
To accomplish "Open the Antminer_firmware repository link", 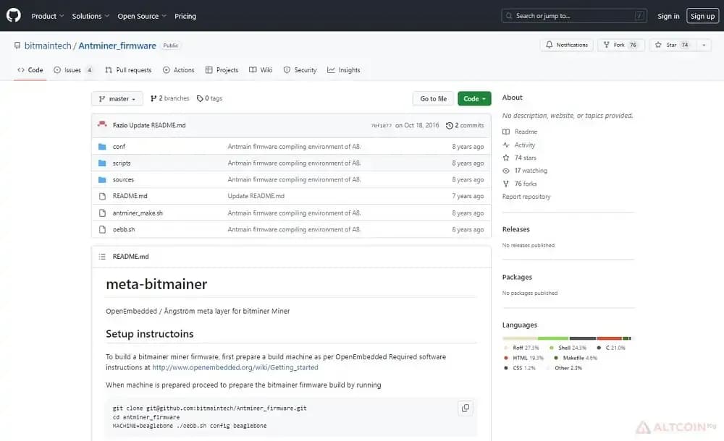I will (x=117, y=46).
